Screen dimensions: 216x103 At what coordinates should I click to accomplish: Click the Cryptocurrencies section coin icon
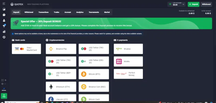(x=47, y=40)
